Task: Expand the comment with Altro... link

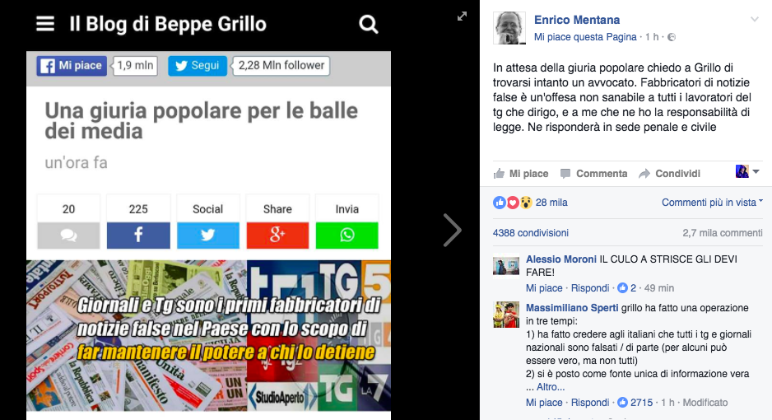Action: [x=551, y=387]
